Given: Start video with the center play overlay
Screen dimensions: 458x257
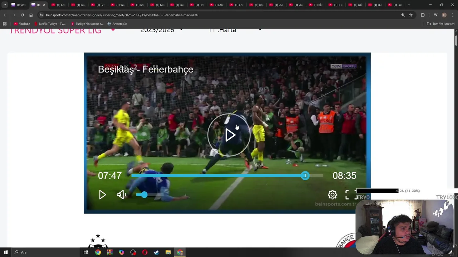Looking at the screenshot, I should (229, 135).
